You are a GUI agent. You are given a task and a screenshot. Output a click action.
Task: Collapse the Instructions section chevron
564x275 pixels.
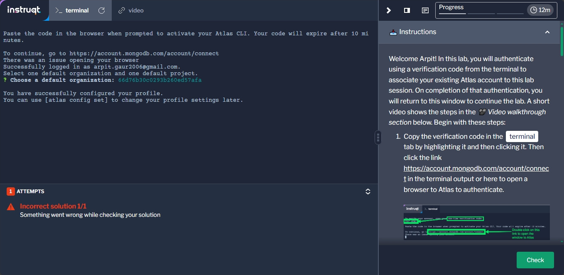(547, 32)
